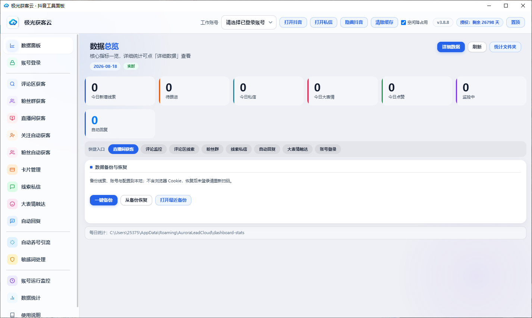
Task: Select 线索私信 quick entry tab
Action: [x=239, y=149]
